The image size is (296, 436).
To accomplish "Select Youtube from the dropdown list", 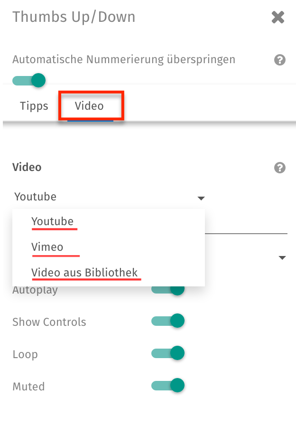I will 52,221.
